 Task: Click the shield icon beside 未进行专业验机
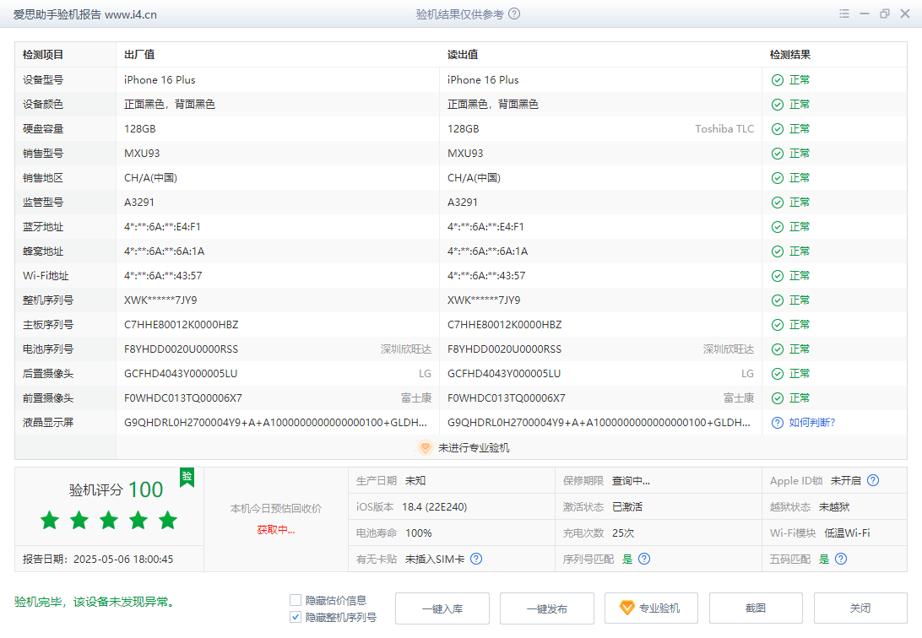click(x=425, y=447)
